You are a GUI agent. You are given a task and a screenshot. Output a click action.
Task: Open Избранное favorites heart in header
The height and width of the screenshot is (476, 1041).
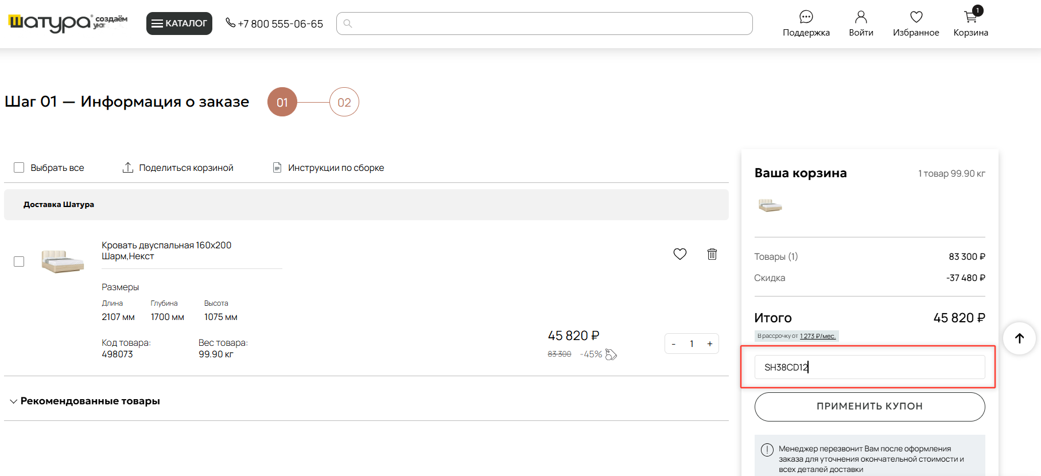(916, 17)
